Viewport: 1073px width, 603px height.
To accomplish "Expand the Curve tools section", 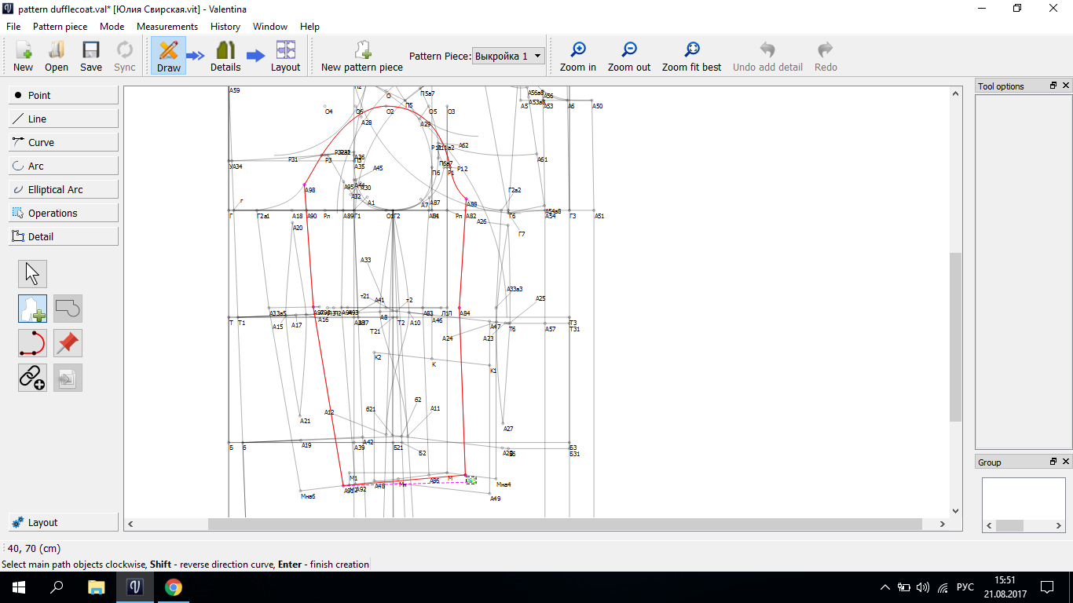I will (64, 142).
